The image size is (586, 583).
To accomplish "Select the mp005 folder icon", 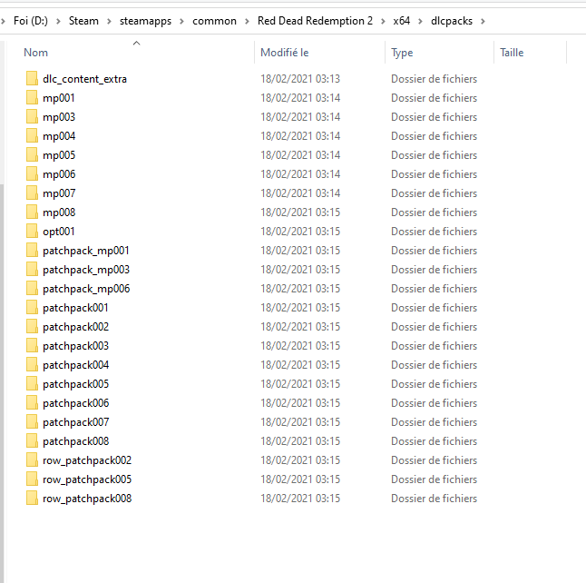I will point(32,155).
